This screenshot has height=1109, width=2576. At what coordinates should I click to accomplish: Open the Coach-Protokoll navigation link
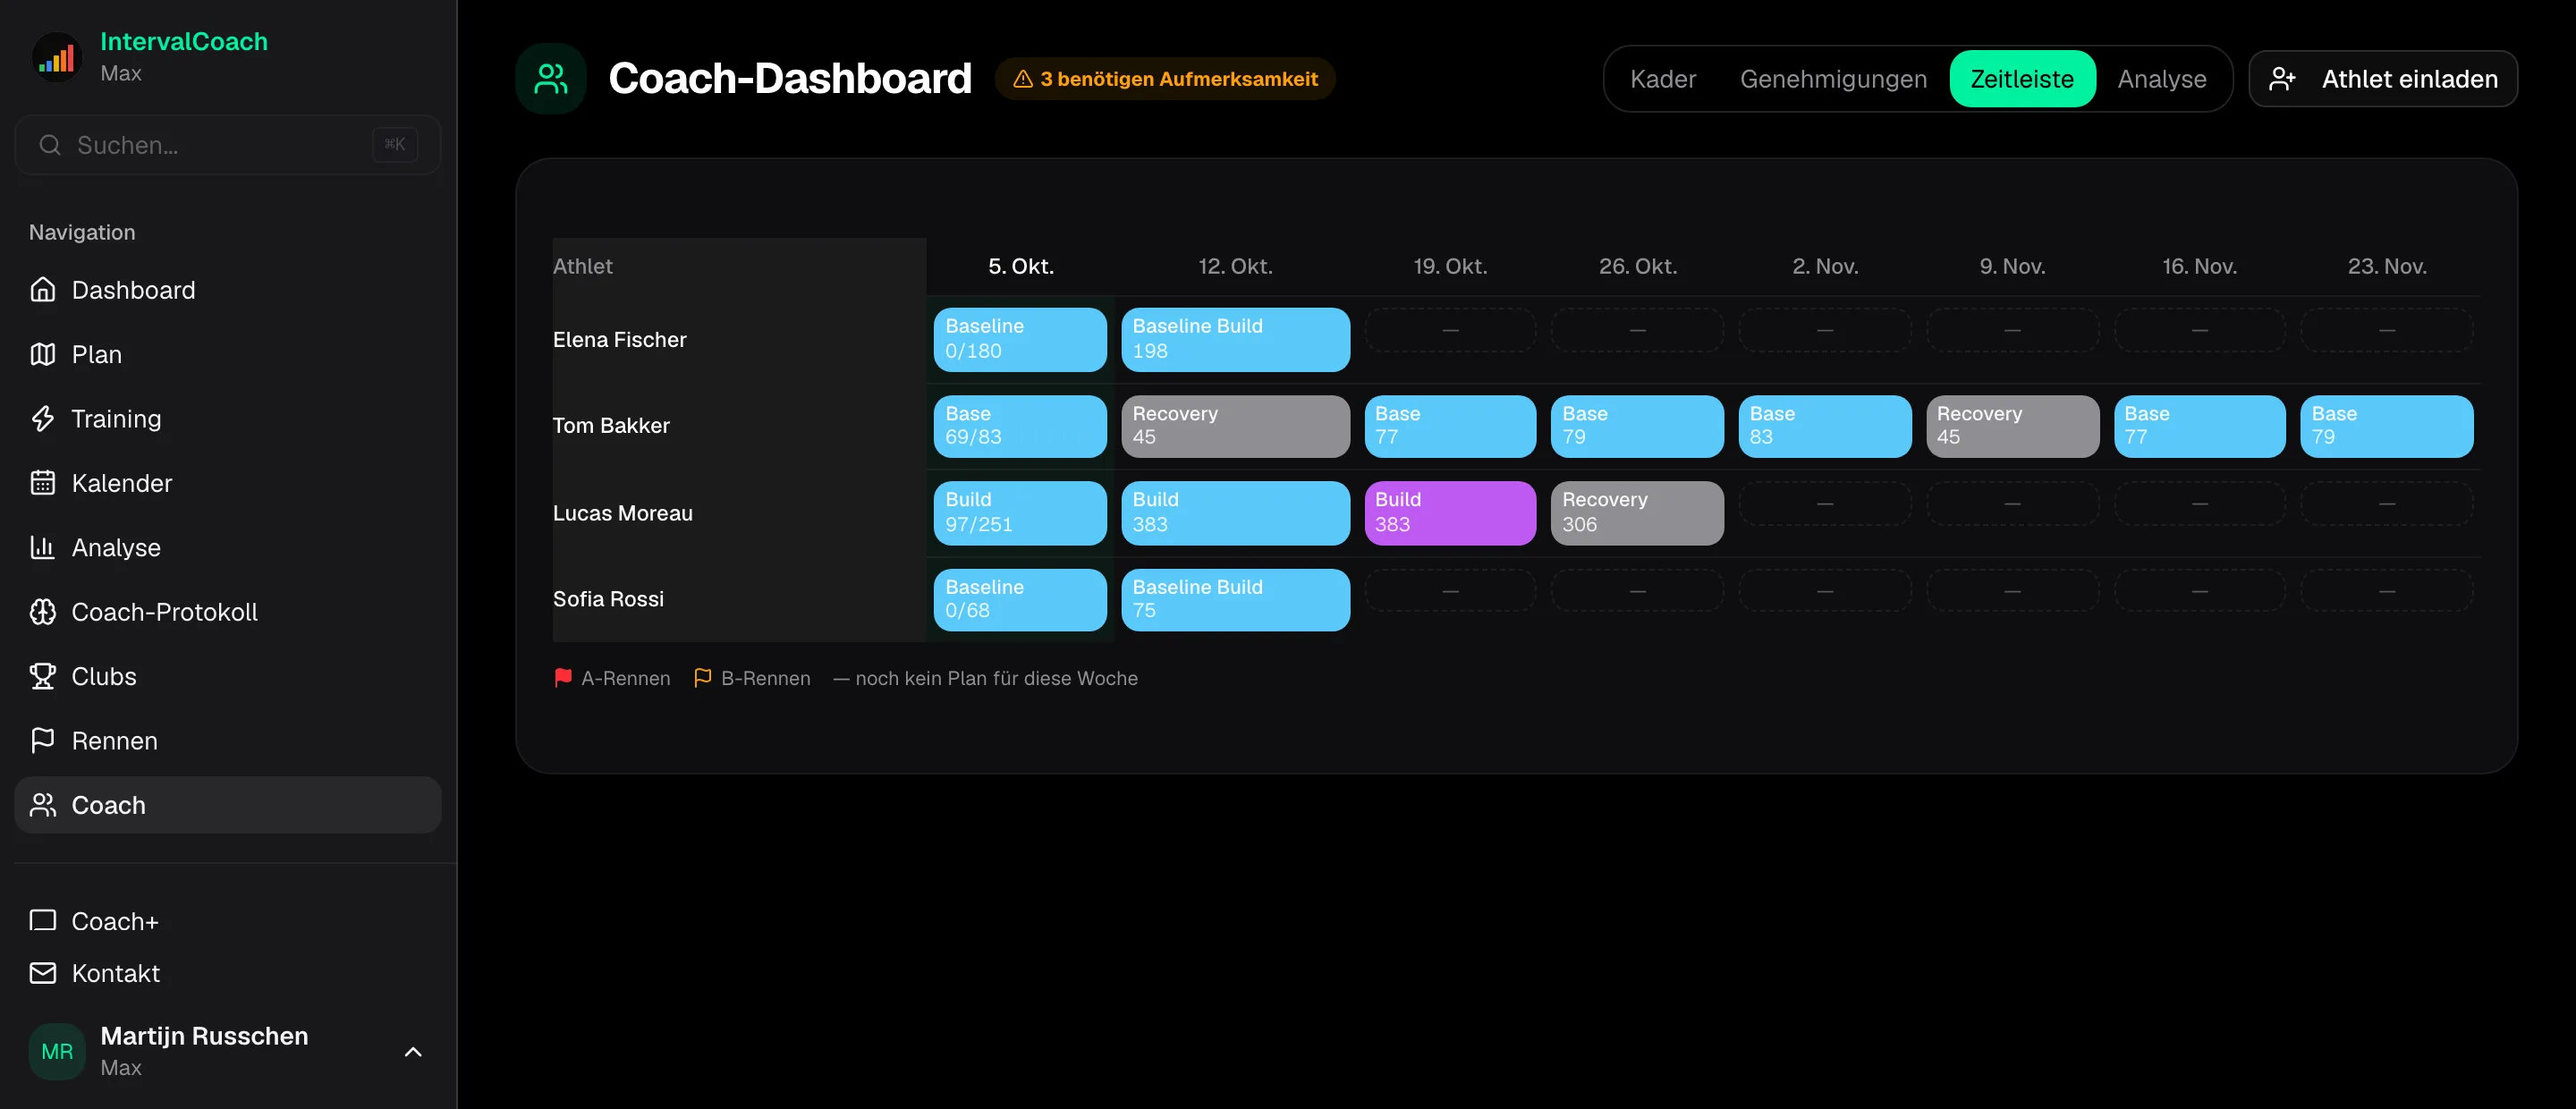click(228, 612)
